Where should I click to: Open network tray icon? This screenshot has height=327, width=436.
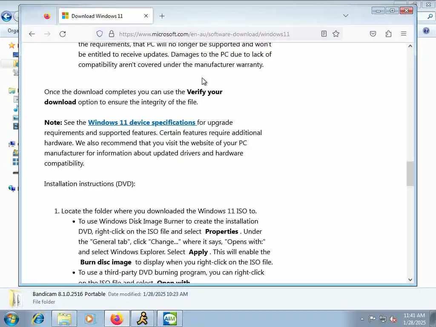coord(383,319)
